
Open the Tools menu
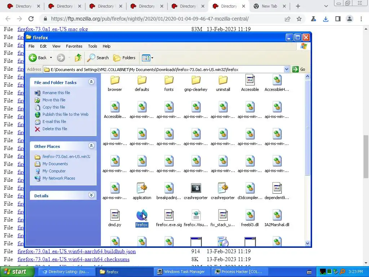pos(93,46)
